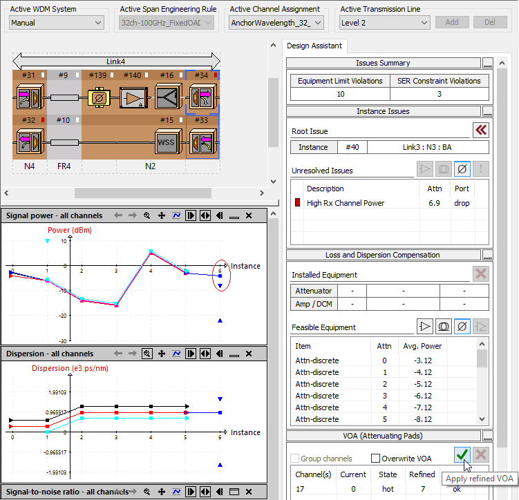The height and width of the screenshot is (500, 519).
Task: Toggle DCM filter for Feasible Equipment
Action: pos(444,327)
